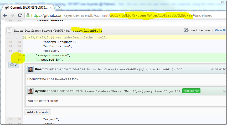Click the comment text Shouldn't the 'B' be lower-case too?

53,79
